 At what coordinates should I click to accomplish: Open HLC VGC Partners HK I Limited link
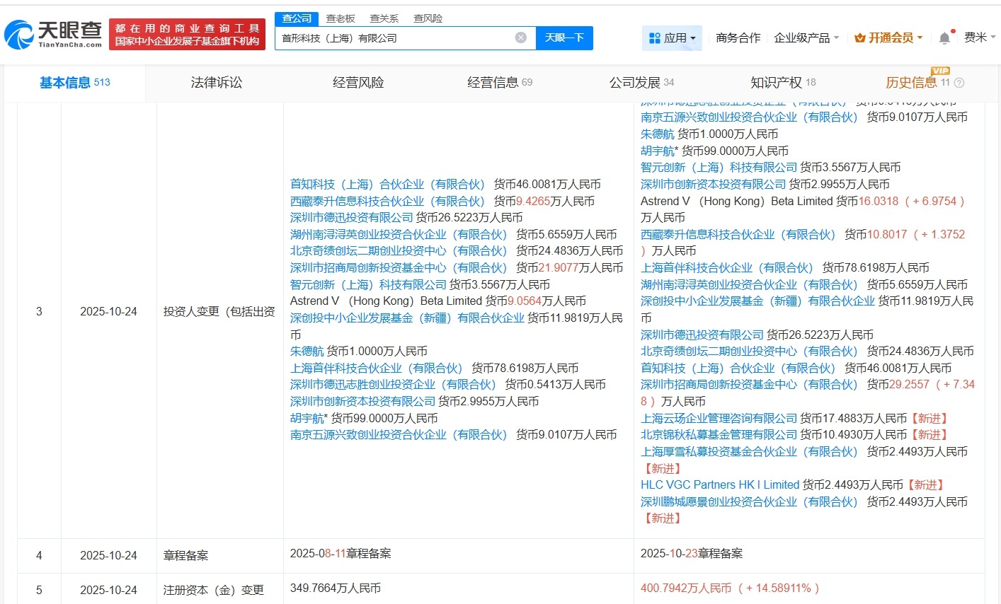(719, 485)
